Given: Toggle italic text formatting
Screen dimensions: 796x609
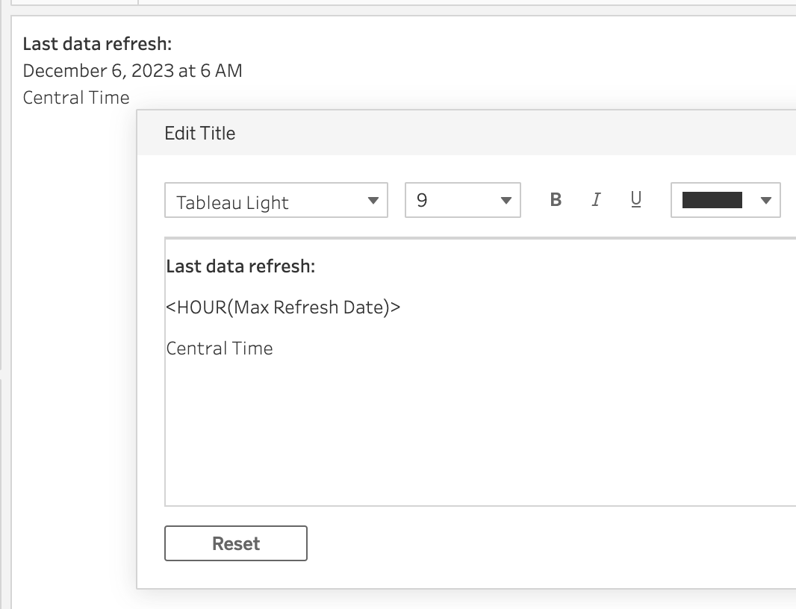Looking at the screenshot, I should 596,200.
